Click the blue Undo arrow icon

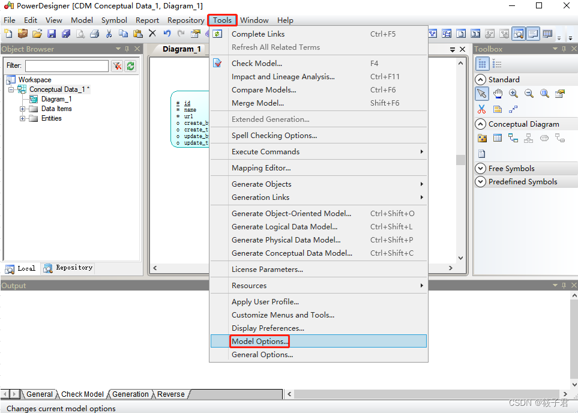point(167,34)
